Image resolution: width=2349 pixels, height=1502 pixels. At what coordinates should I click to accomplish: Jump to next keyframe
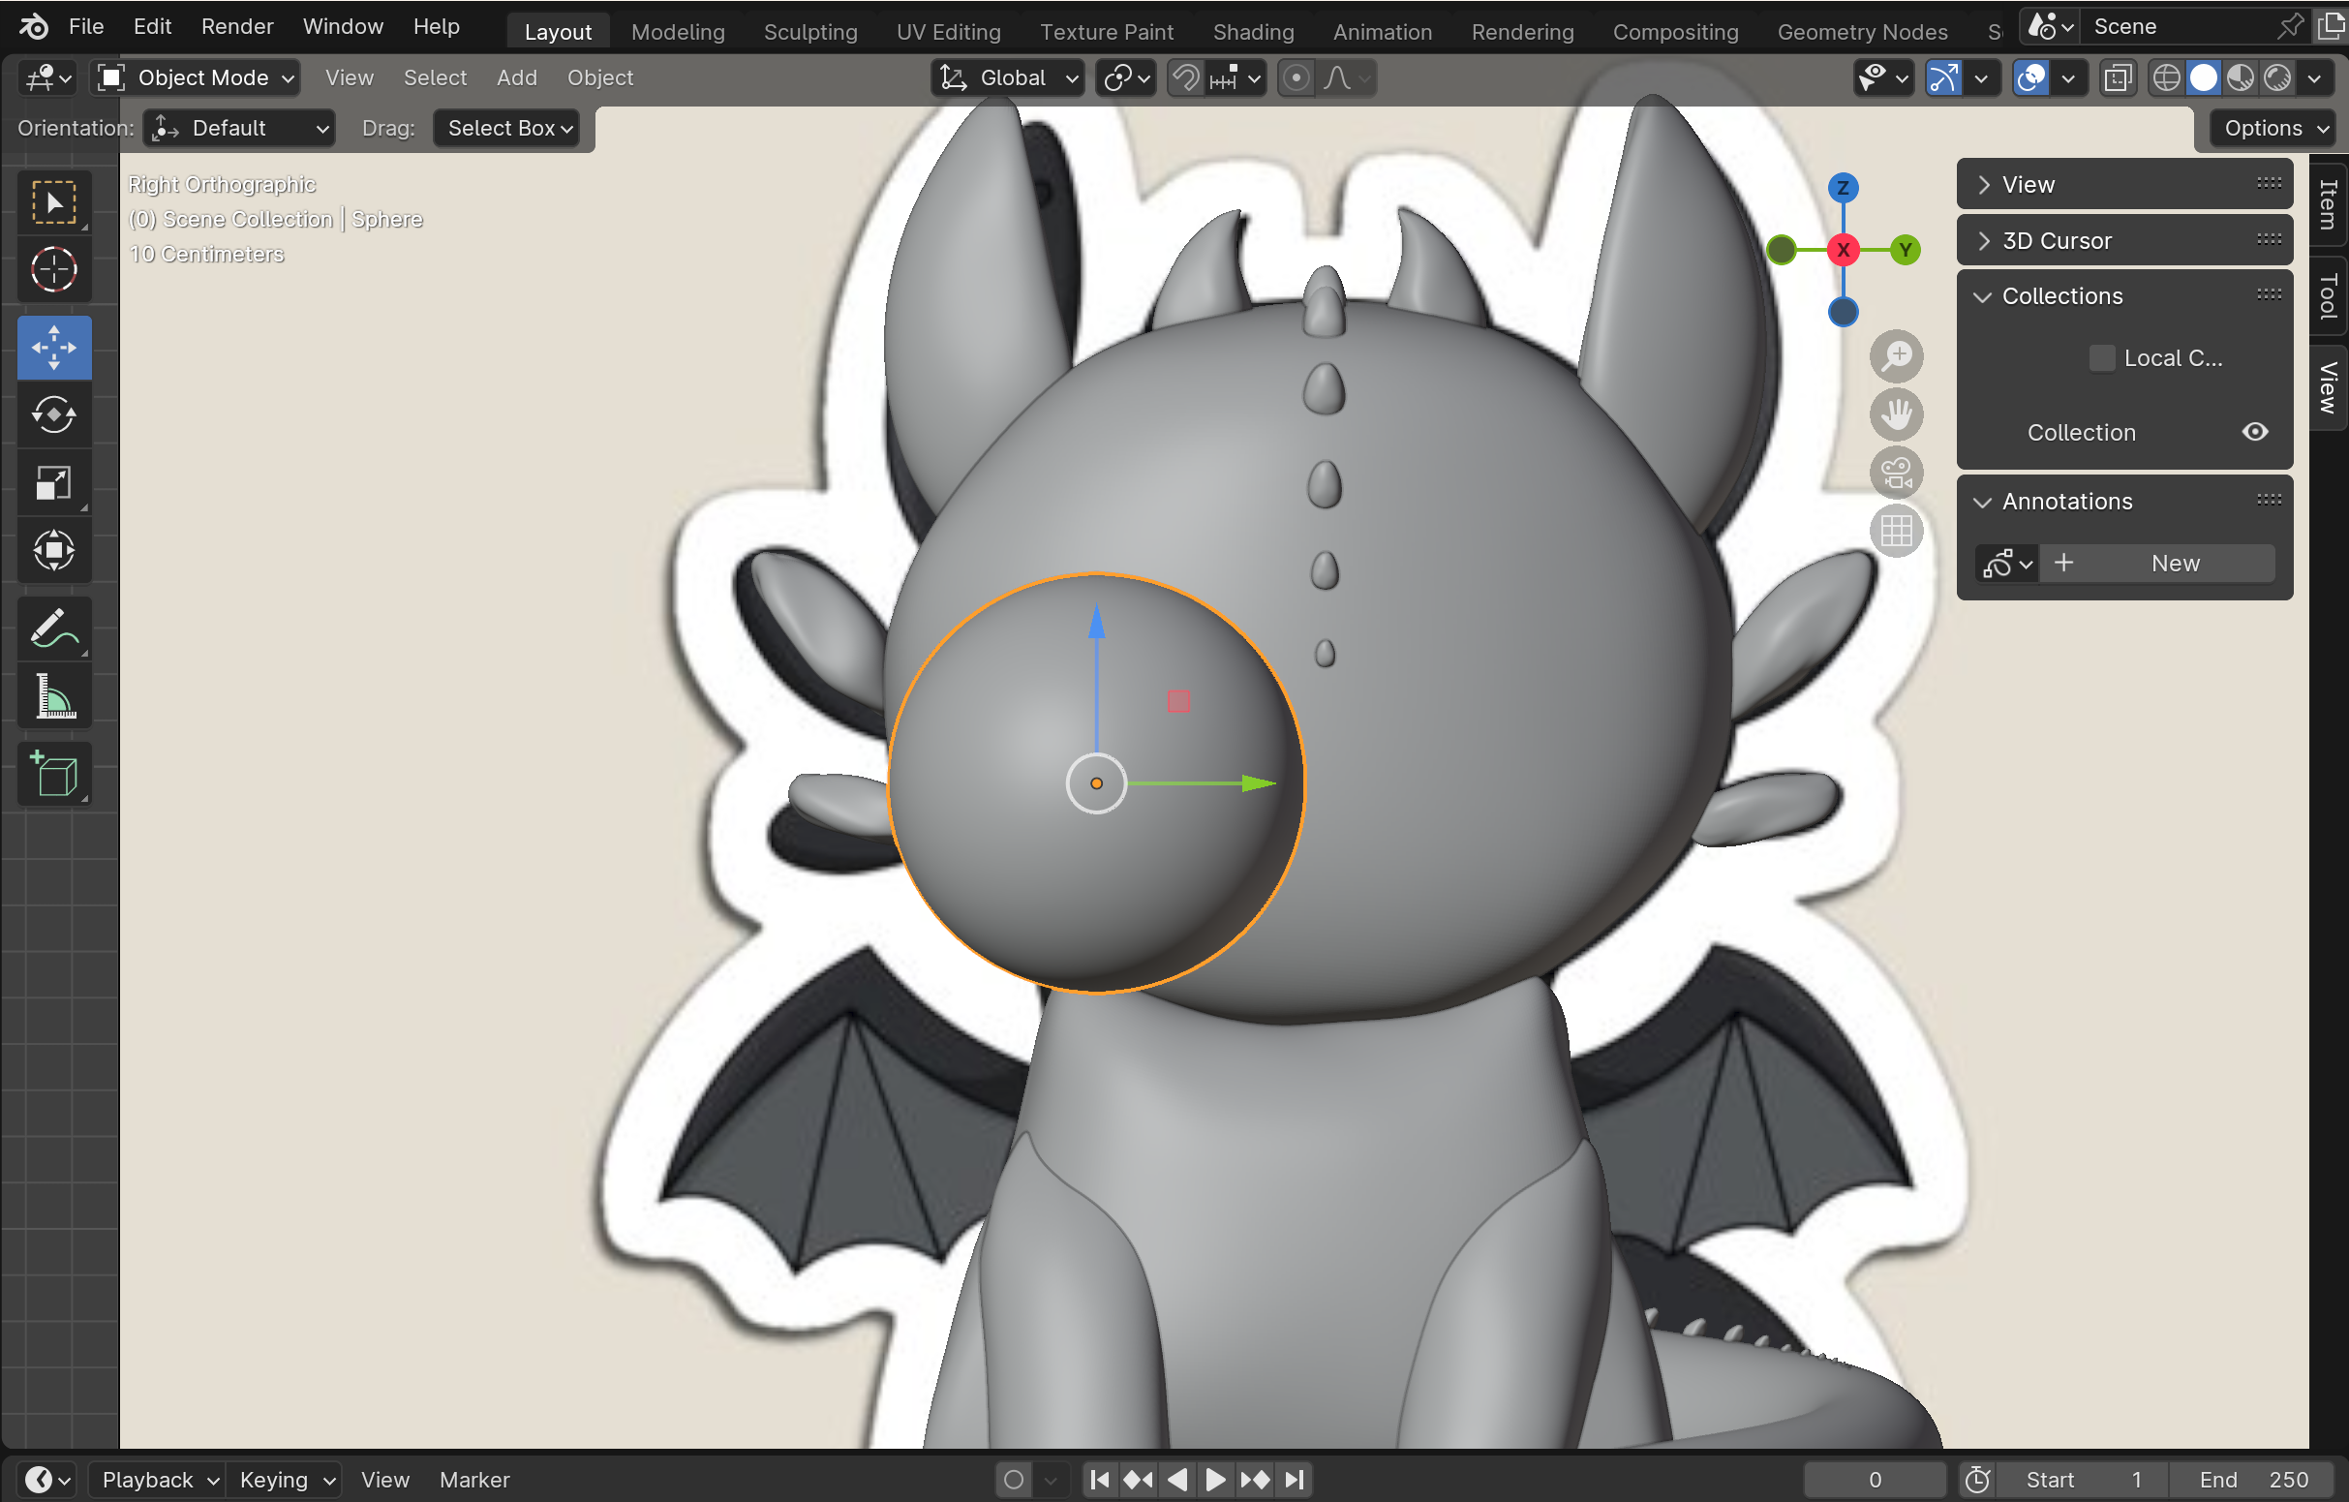tap(1255, 1480)
